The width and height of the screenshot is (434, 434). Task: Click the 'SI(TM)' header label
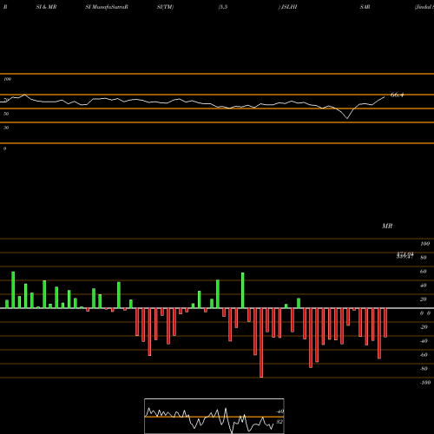click(165, 7)
